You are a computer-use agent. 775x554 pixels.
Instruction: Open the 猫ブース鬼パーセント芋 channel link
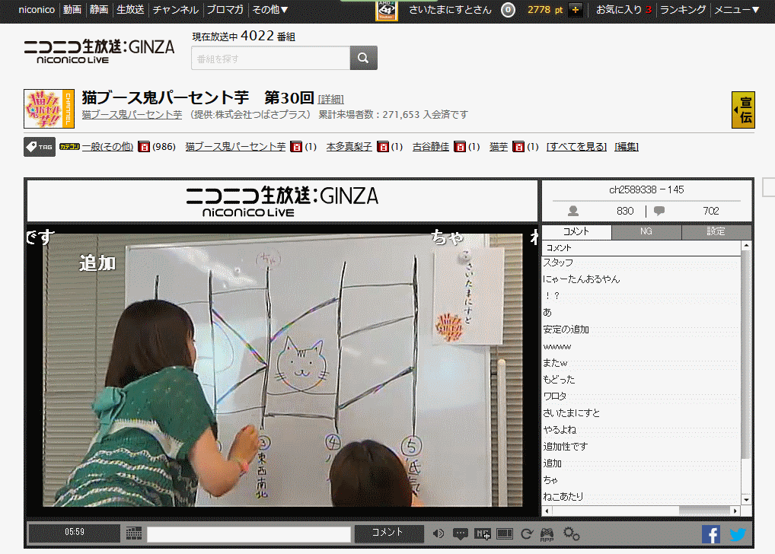(x=132, y=115)
